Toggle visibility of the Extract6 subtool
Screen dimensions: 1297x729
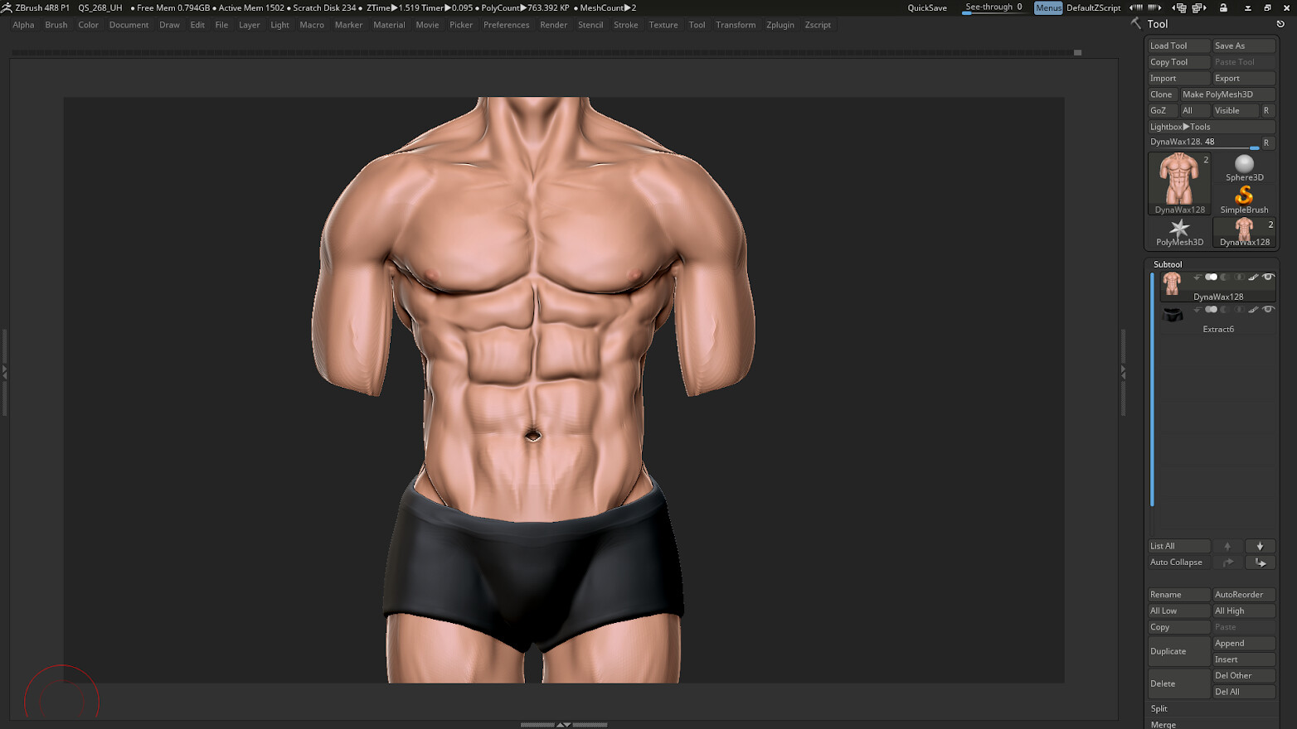pyautogui.click(x=1269, y=310)
